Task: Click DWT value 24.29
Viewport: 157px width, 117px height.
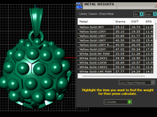Action: pyautogui.click(x=136, y=71)
